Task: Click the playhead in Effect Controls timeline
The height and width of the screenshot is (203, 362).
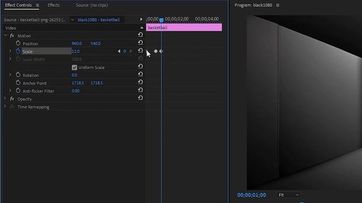Action: click(x=161, y=20)
